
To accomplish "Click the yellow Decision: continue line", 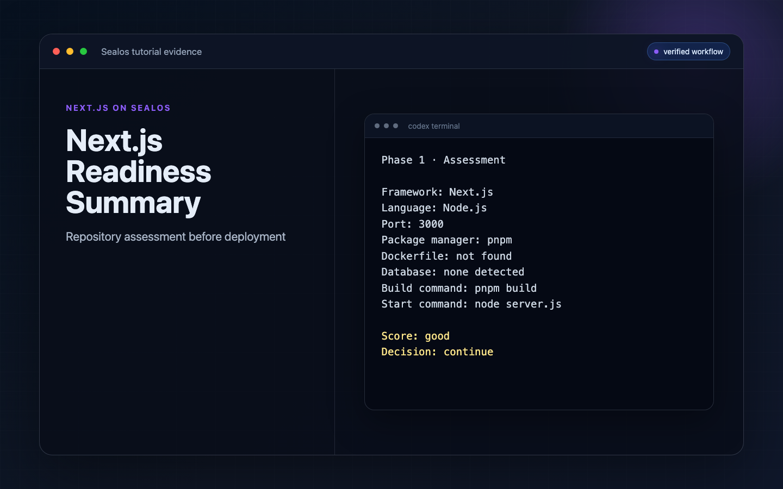I will pos(437,352).
